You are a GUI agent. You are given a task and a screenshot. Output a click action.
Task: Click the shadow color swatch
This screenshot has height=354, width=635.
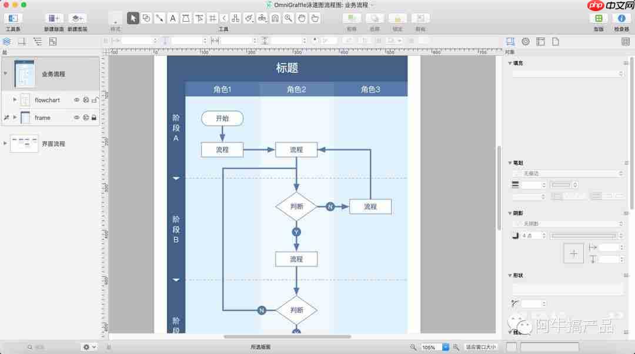pyautogui.click(x=584, y=236)
